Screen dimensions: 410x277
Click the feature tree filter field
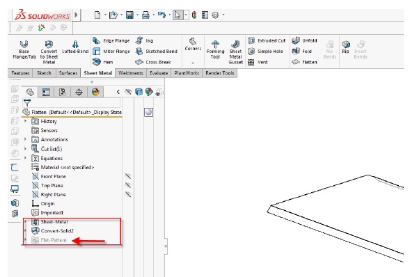coord(72,102)
